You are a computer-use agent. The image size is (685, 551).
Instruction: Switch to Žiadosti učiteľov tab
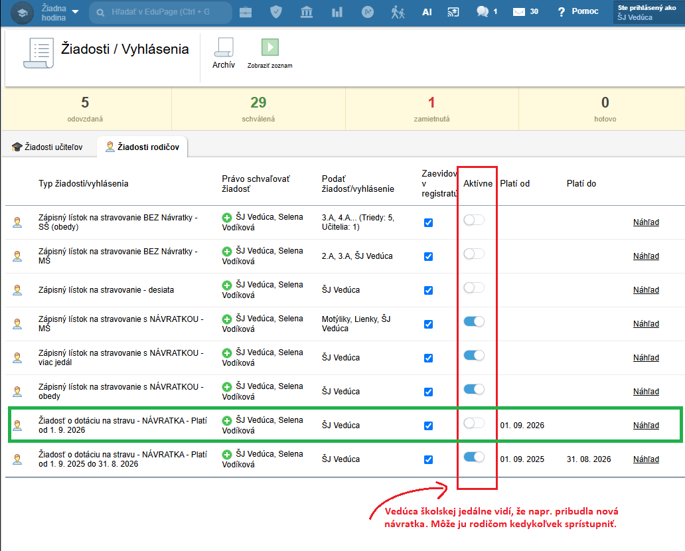pyautogui.click(x=47, y=147)
